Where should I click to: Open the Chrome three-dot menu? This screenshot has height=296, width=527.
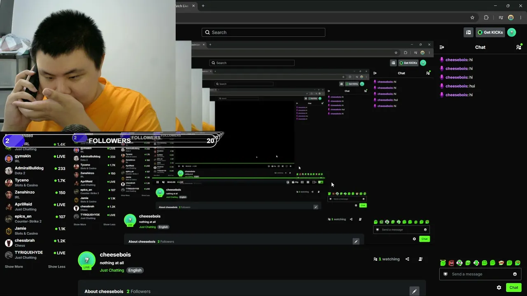[x=521, y=18]
